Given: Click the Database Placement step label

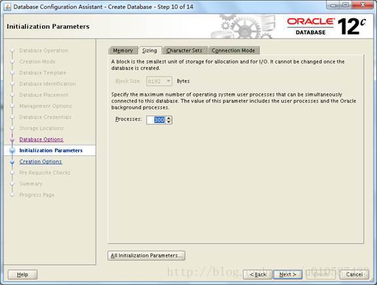Looking at the screenshot, I should [x=44, y=95].
